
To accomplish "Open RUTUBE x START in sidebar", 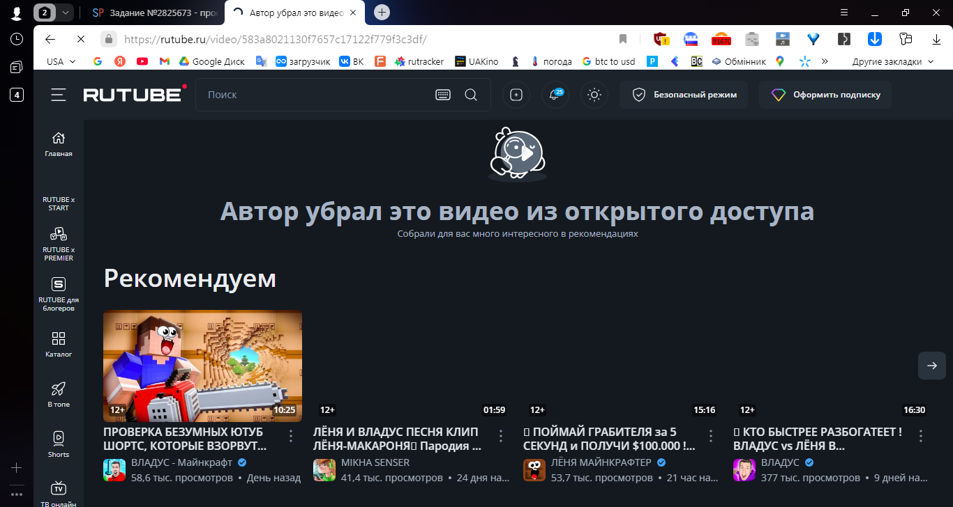I will 59,203.
